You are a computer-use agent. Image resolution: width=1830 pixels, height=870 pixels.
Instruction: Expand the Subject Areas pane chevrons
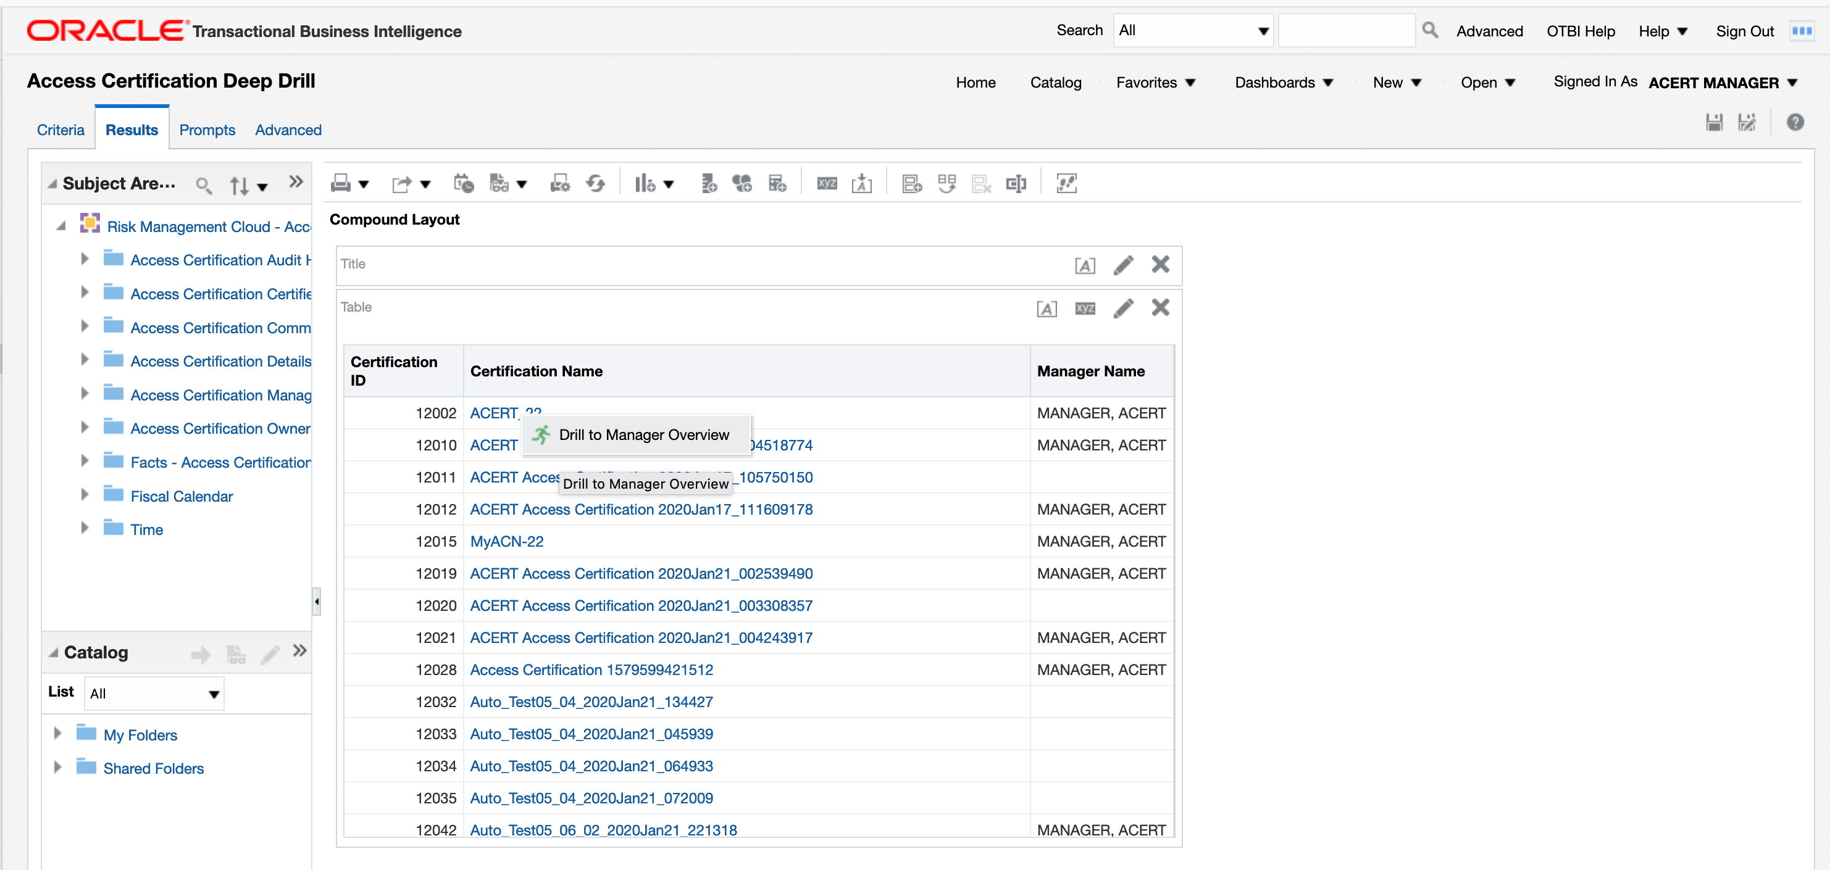point(296,182)
